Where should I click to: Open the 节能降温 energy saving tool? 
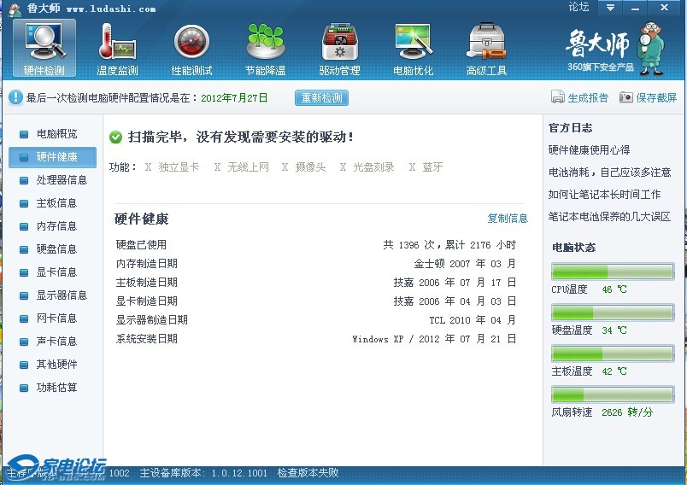click(x=265, y=49)
